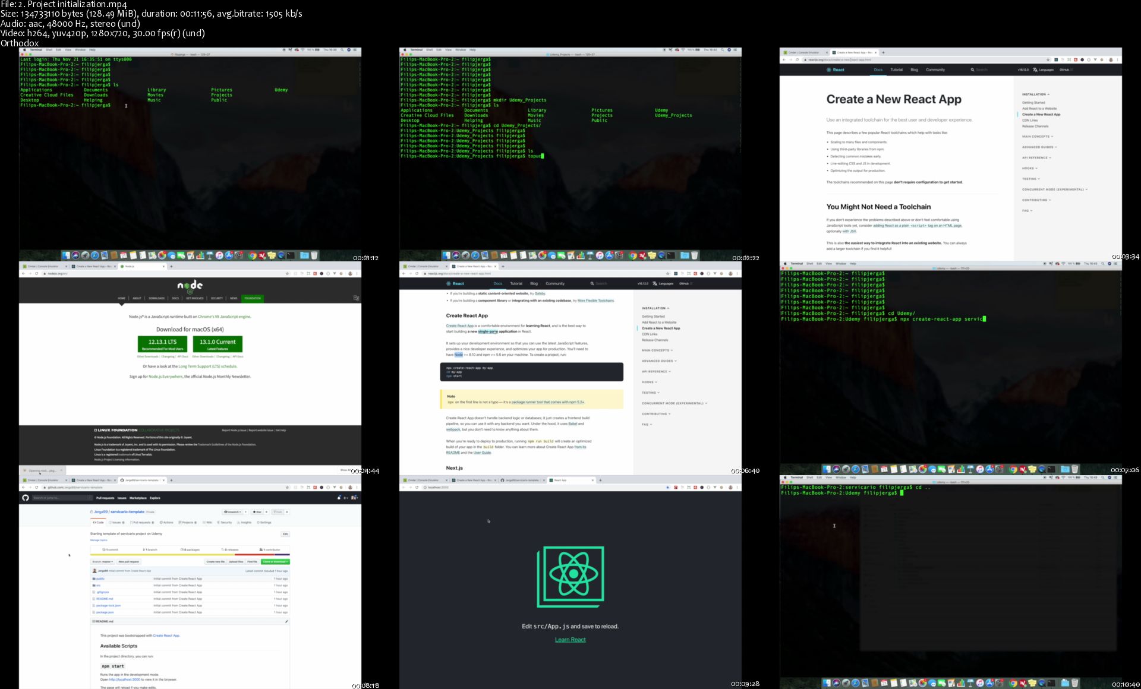Click Languages translate icon in 00:06:40 frame
The image size is (1141, 689).
(x=655, y=283)
